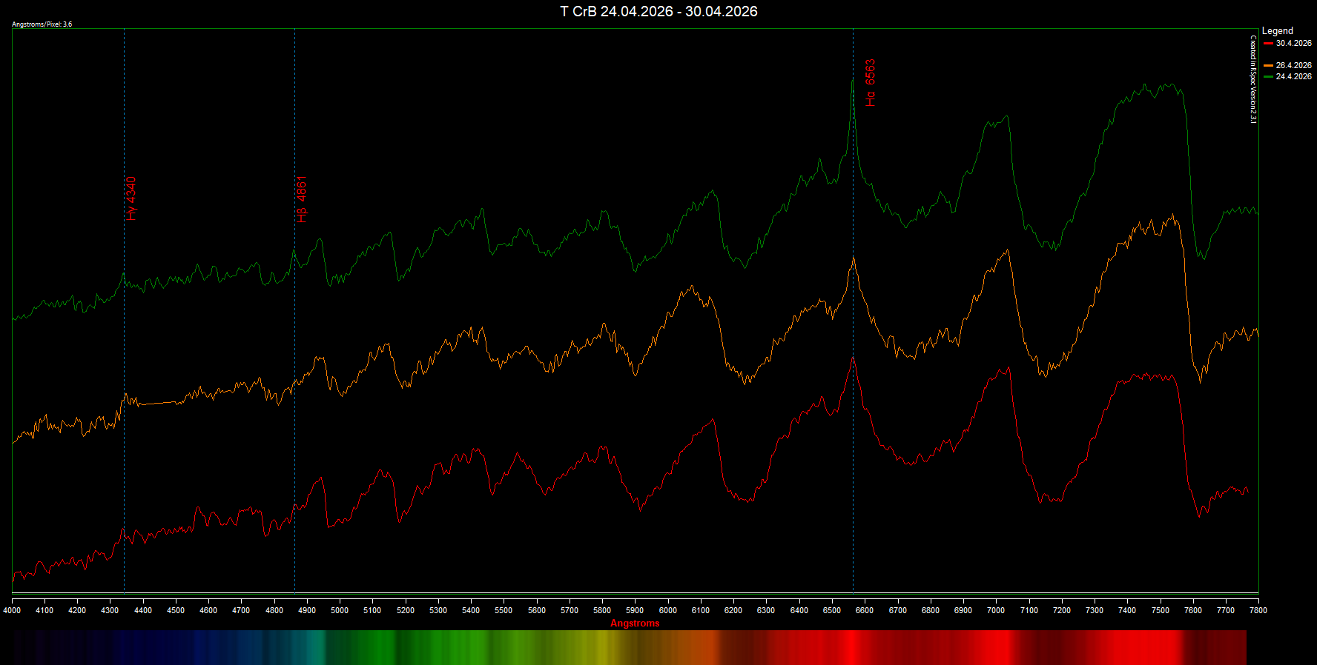Select the 24.4.2026 legend entry text
This screenshot has height=665, width=1317.
tap(1293, 77)
